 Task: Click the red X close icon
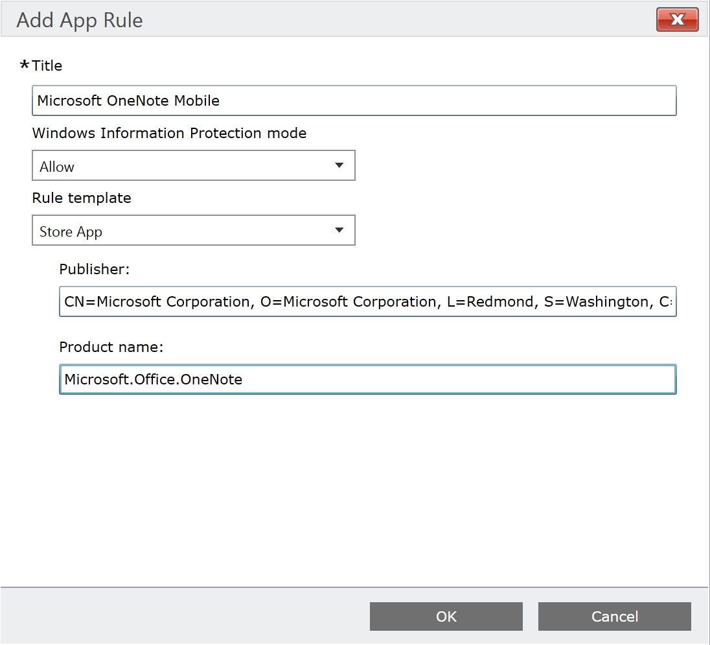point(677,19)
